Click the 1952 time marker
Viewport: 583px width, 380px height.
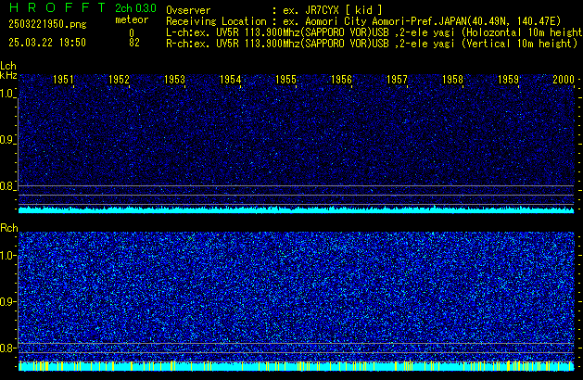(119, 79)
